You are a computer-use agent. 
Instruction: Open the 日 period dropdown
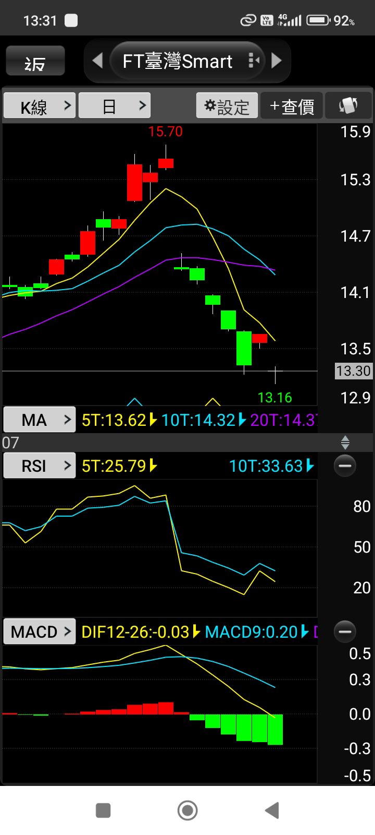point(115,106)
